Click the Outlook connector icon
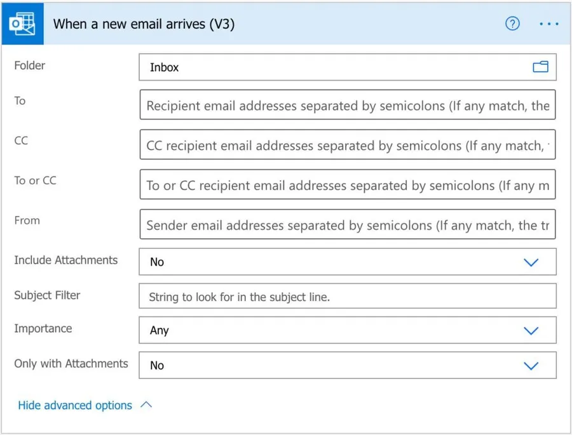Image resolution: width=572 pixels, height=435 pixels. click(x=22, y=24)
